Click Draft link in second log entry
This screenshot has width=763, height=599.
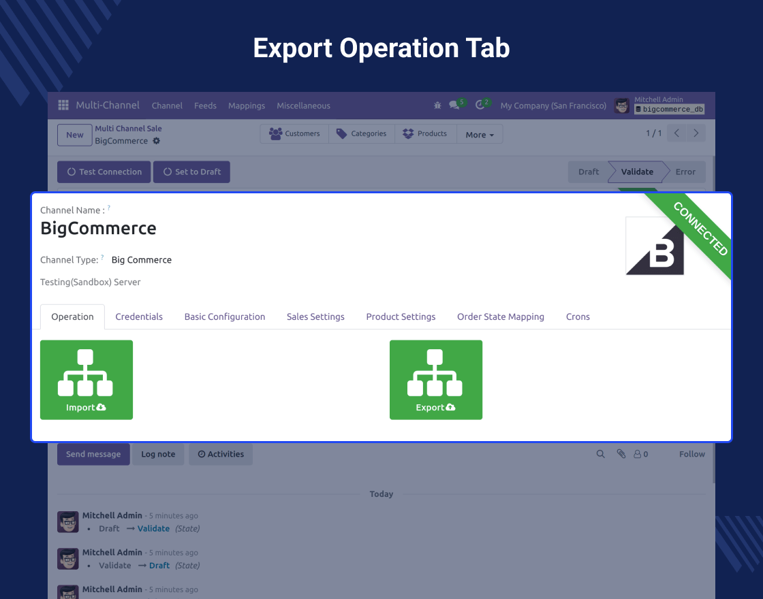[x=159, y=566]
